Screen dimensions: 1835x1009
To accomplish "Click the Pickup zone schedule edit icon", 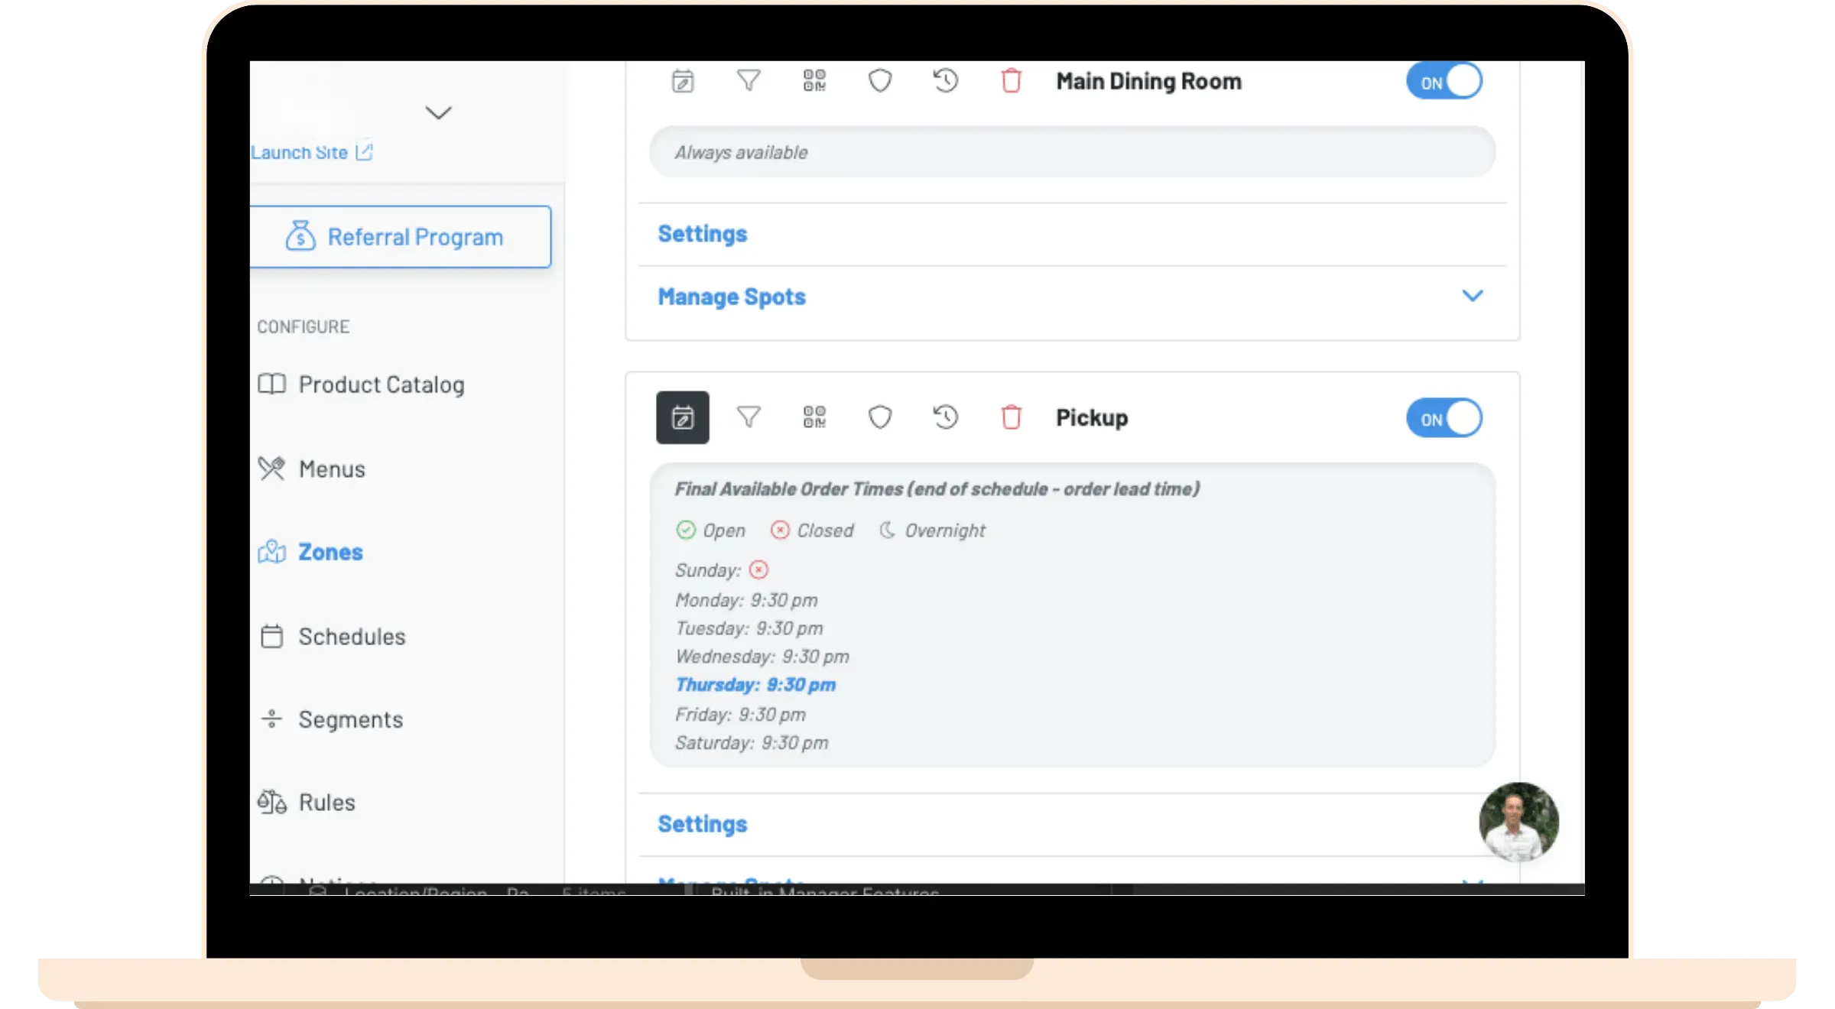I will [682, 417].
